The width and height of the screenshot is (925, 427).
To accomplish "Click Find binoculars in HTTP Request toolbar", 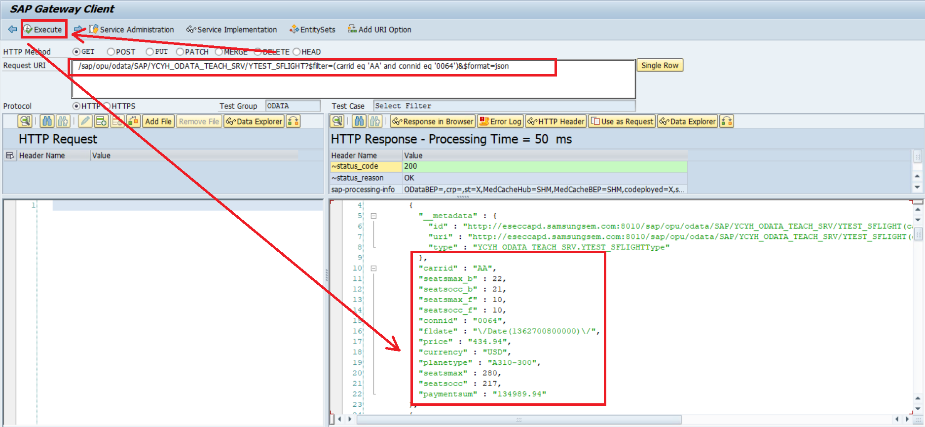I will (47, 121).
